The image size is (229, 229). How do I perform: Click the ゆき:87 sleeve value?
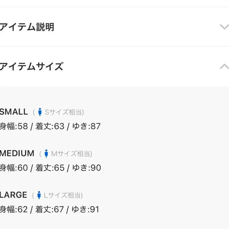tap(87, 126)
